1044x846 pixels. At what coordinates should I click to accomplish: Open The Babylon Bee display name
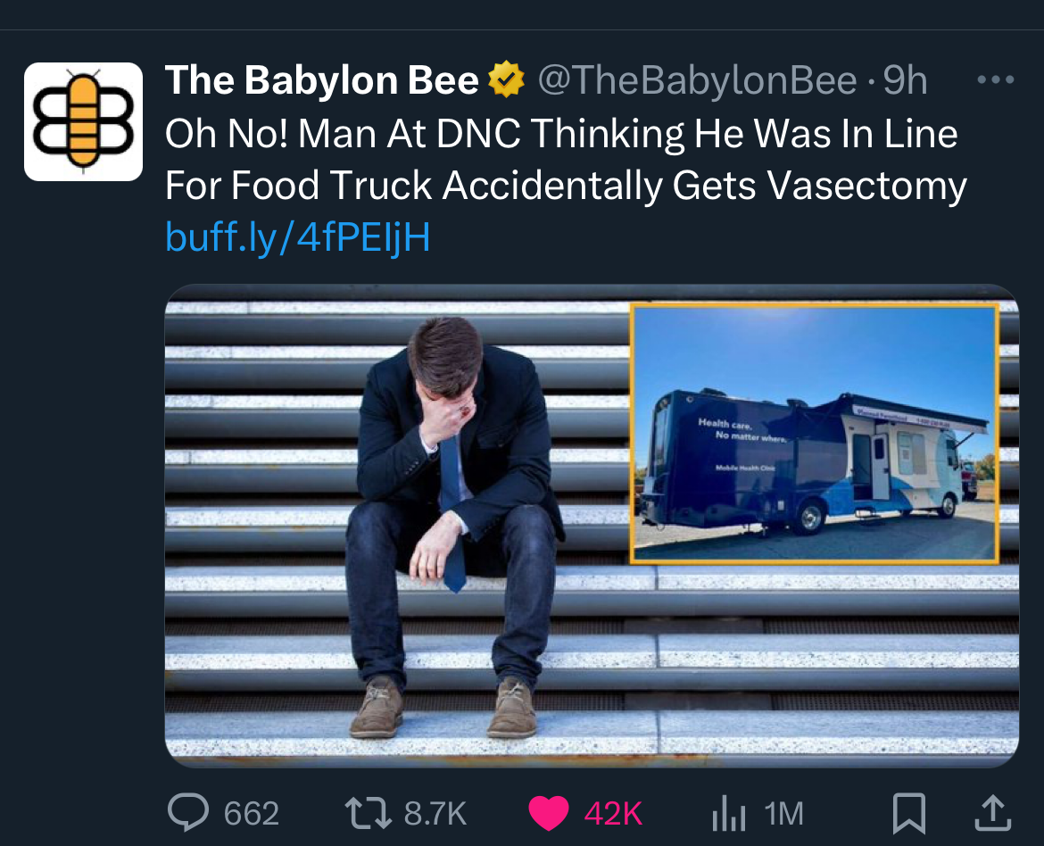(x=321, y=80)
